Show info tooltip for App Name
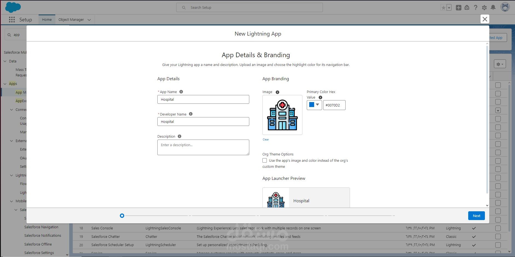 pyautogui.click(x=181, y=92)
